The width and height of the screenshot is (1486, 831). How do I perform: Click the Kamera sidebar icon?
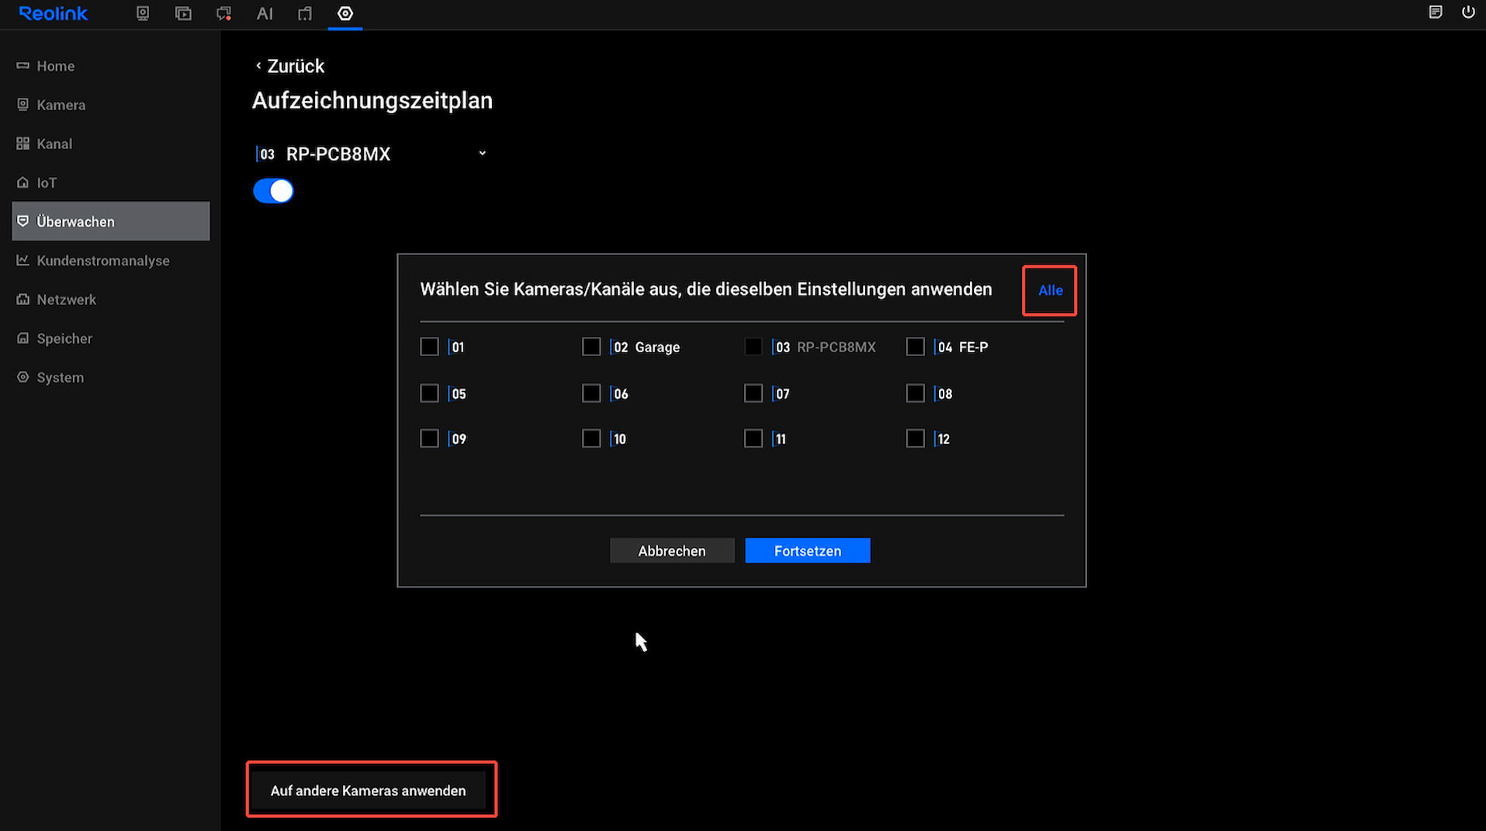[23, 105]
